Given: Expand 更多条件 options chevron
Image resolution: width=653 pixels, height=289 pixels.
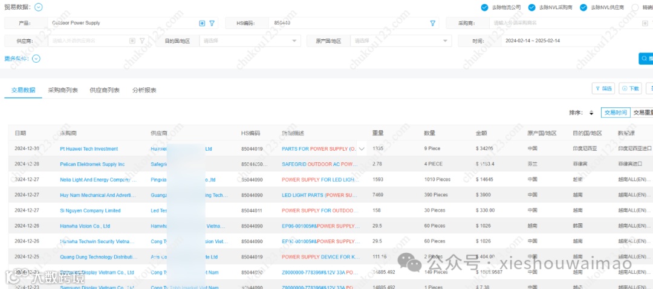Looking at the screenshot, I should click(36, 59).
